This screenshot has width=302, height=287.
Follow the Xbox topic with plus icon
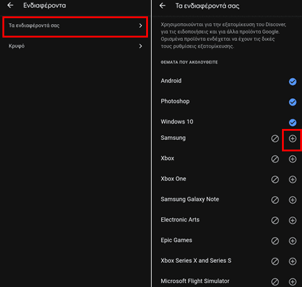click(292, 159)
